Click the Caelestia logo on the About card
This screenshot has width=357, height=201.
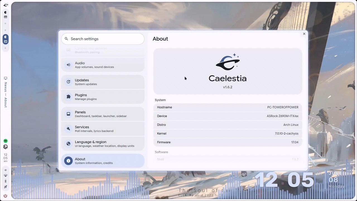point(228,62)
